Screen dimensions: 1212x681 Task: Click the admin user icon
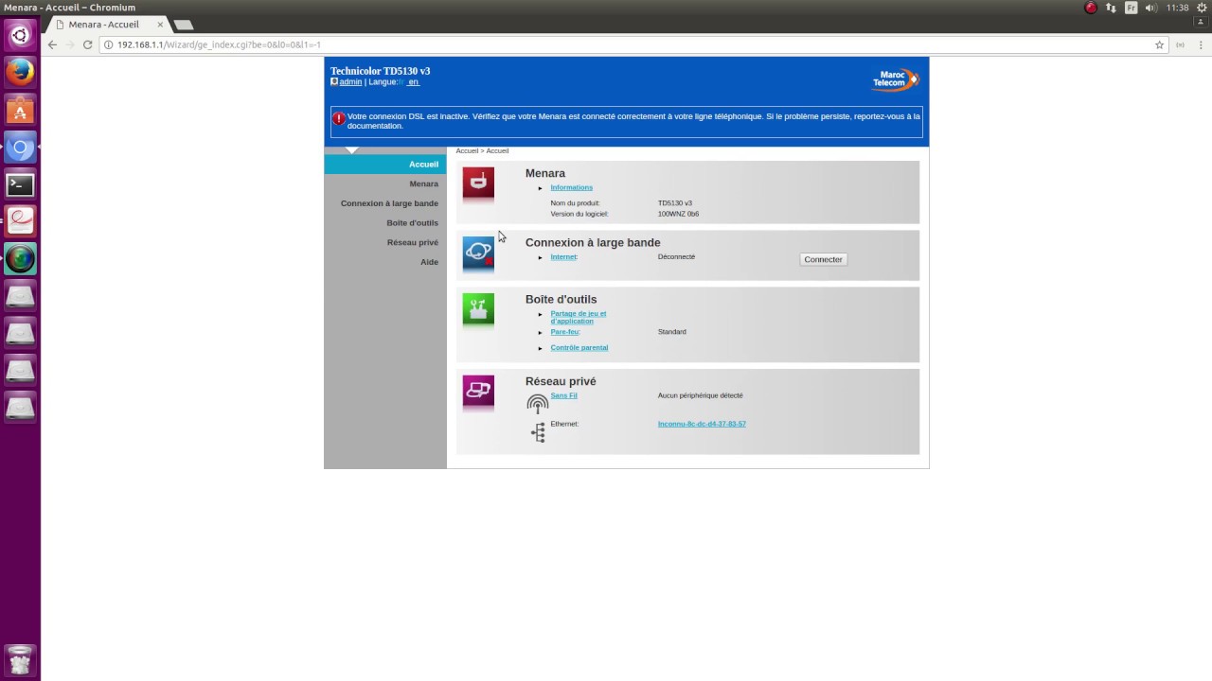pos(334,81)
